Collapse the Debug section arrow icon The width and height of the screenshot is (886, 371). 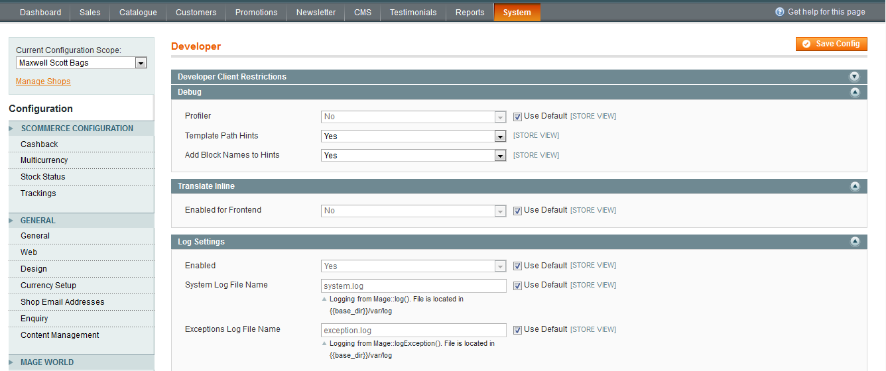855,92
